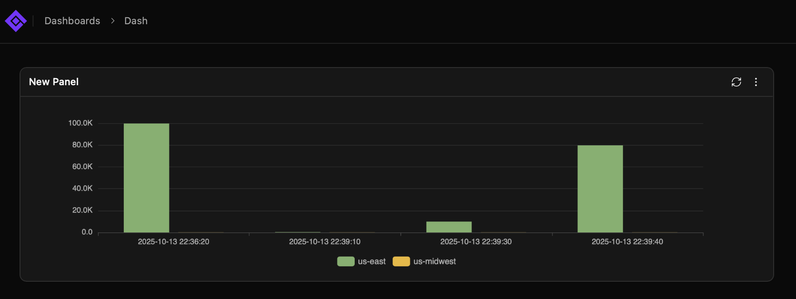The image size is (796, 299).
Task: Toggle the us-midwest series legend label
Action: pyautogui.click(x=434, y=261)
